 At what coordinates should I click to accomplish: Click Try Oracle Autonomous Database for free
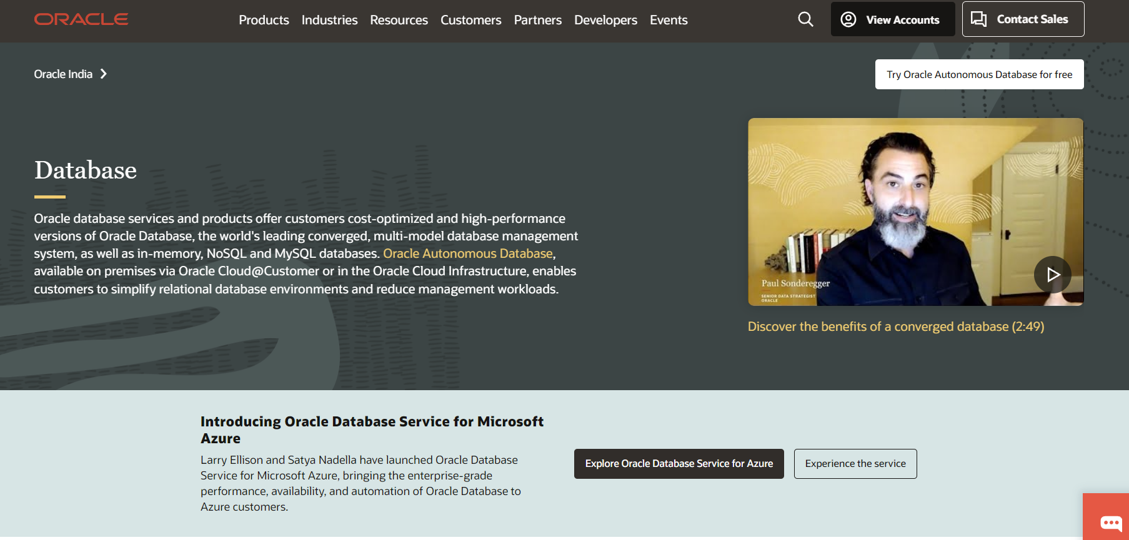pos(979,74)
